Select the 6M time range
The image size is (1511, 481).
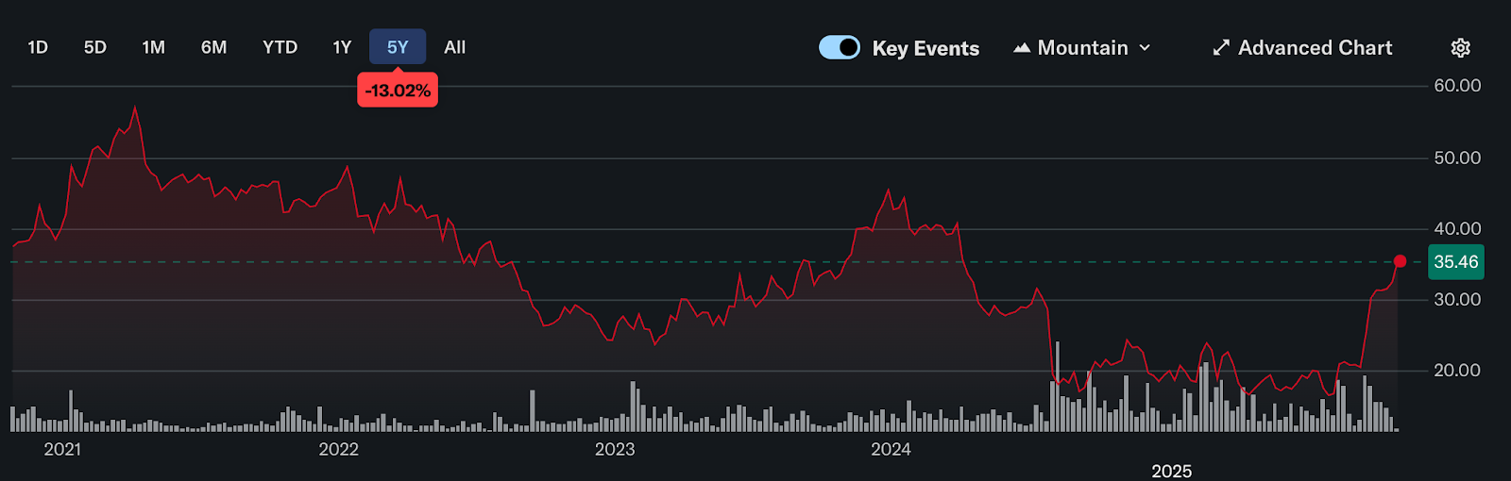[x=213, y=47]
